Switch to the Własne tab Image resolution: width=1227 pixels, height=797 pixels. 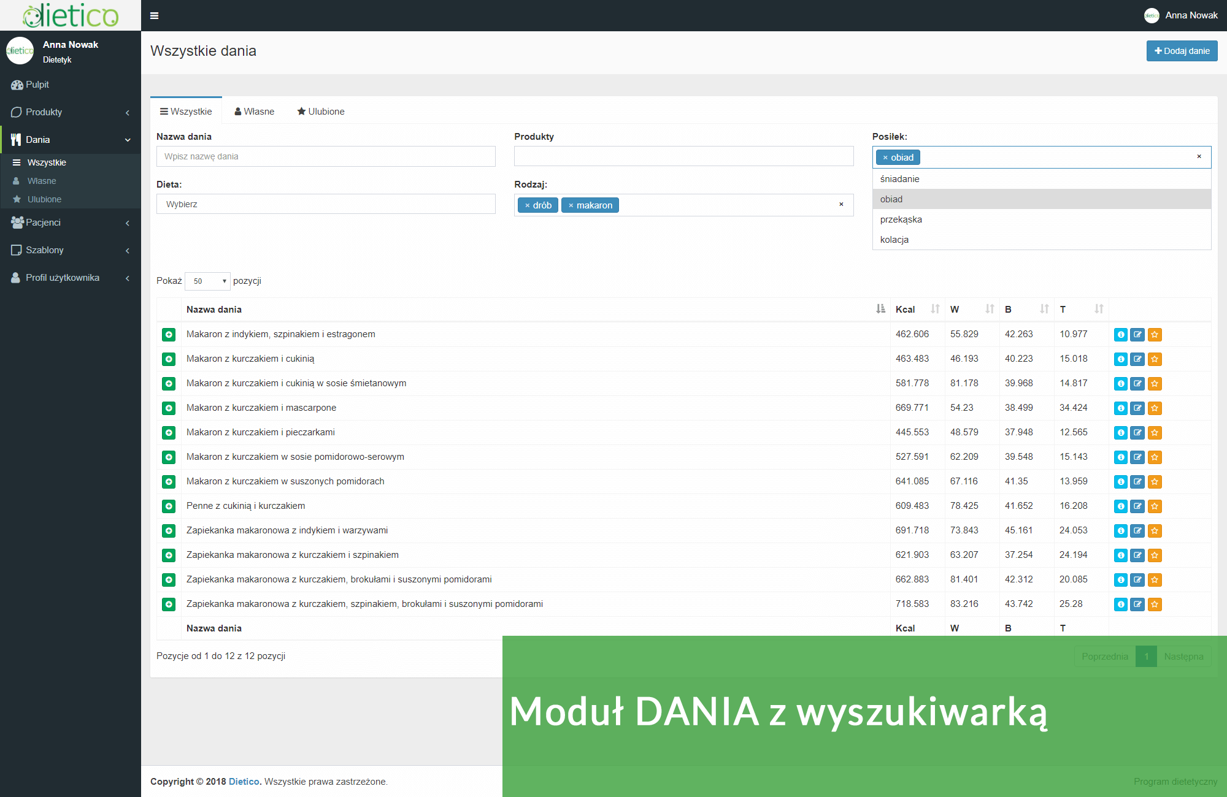point(254,111)
